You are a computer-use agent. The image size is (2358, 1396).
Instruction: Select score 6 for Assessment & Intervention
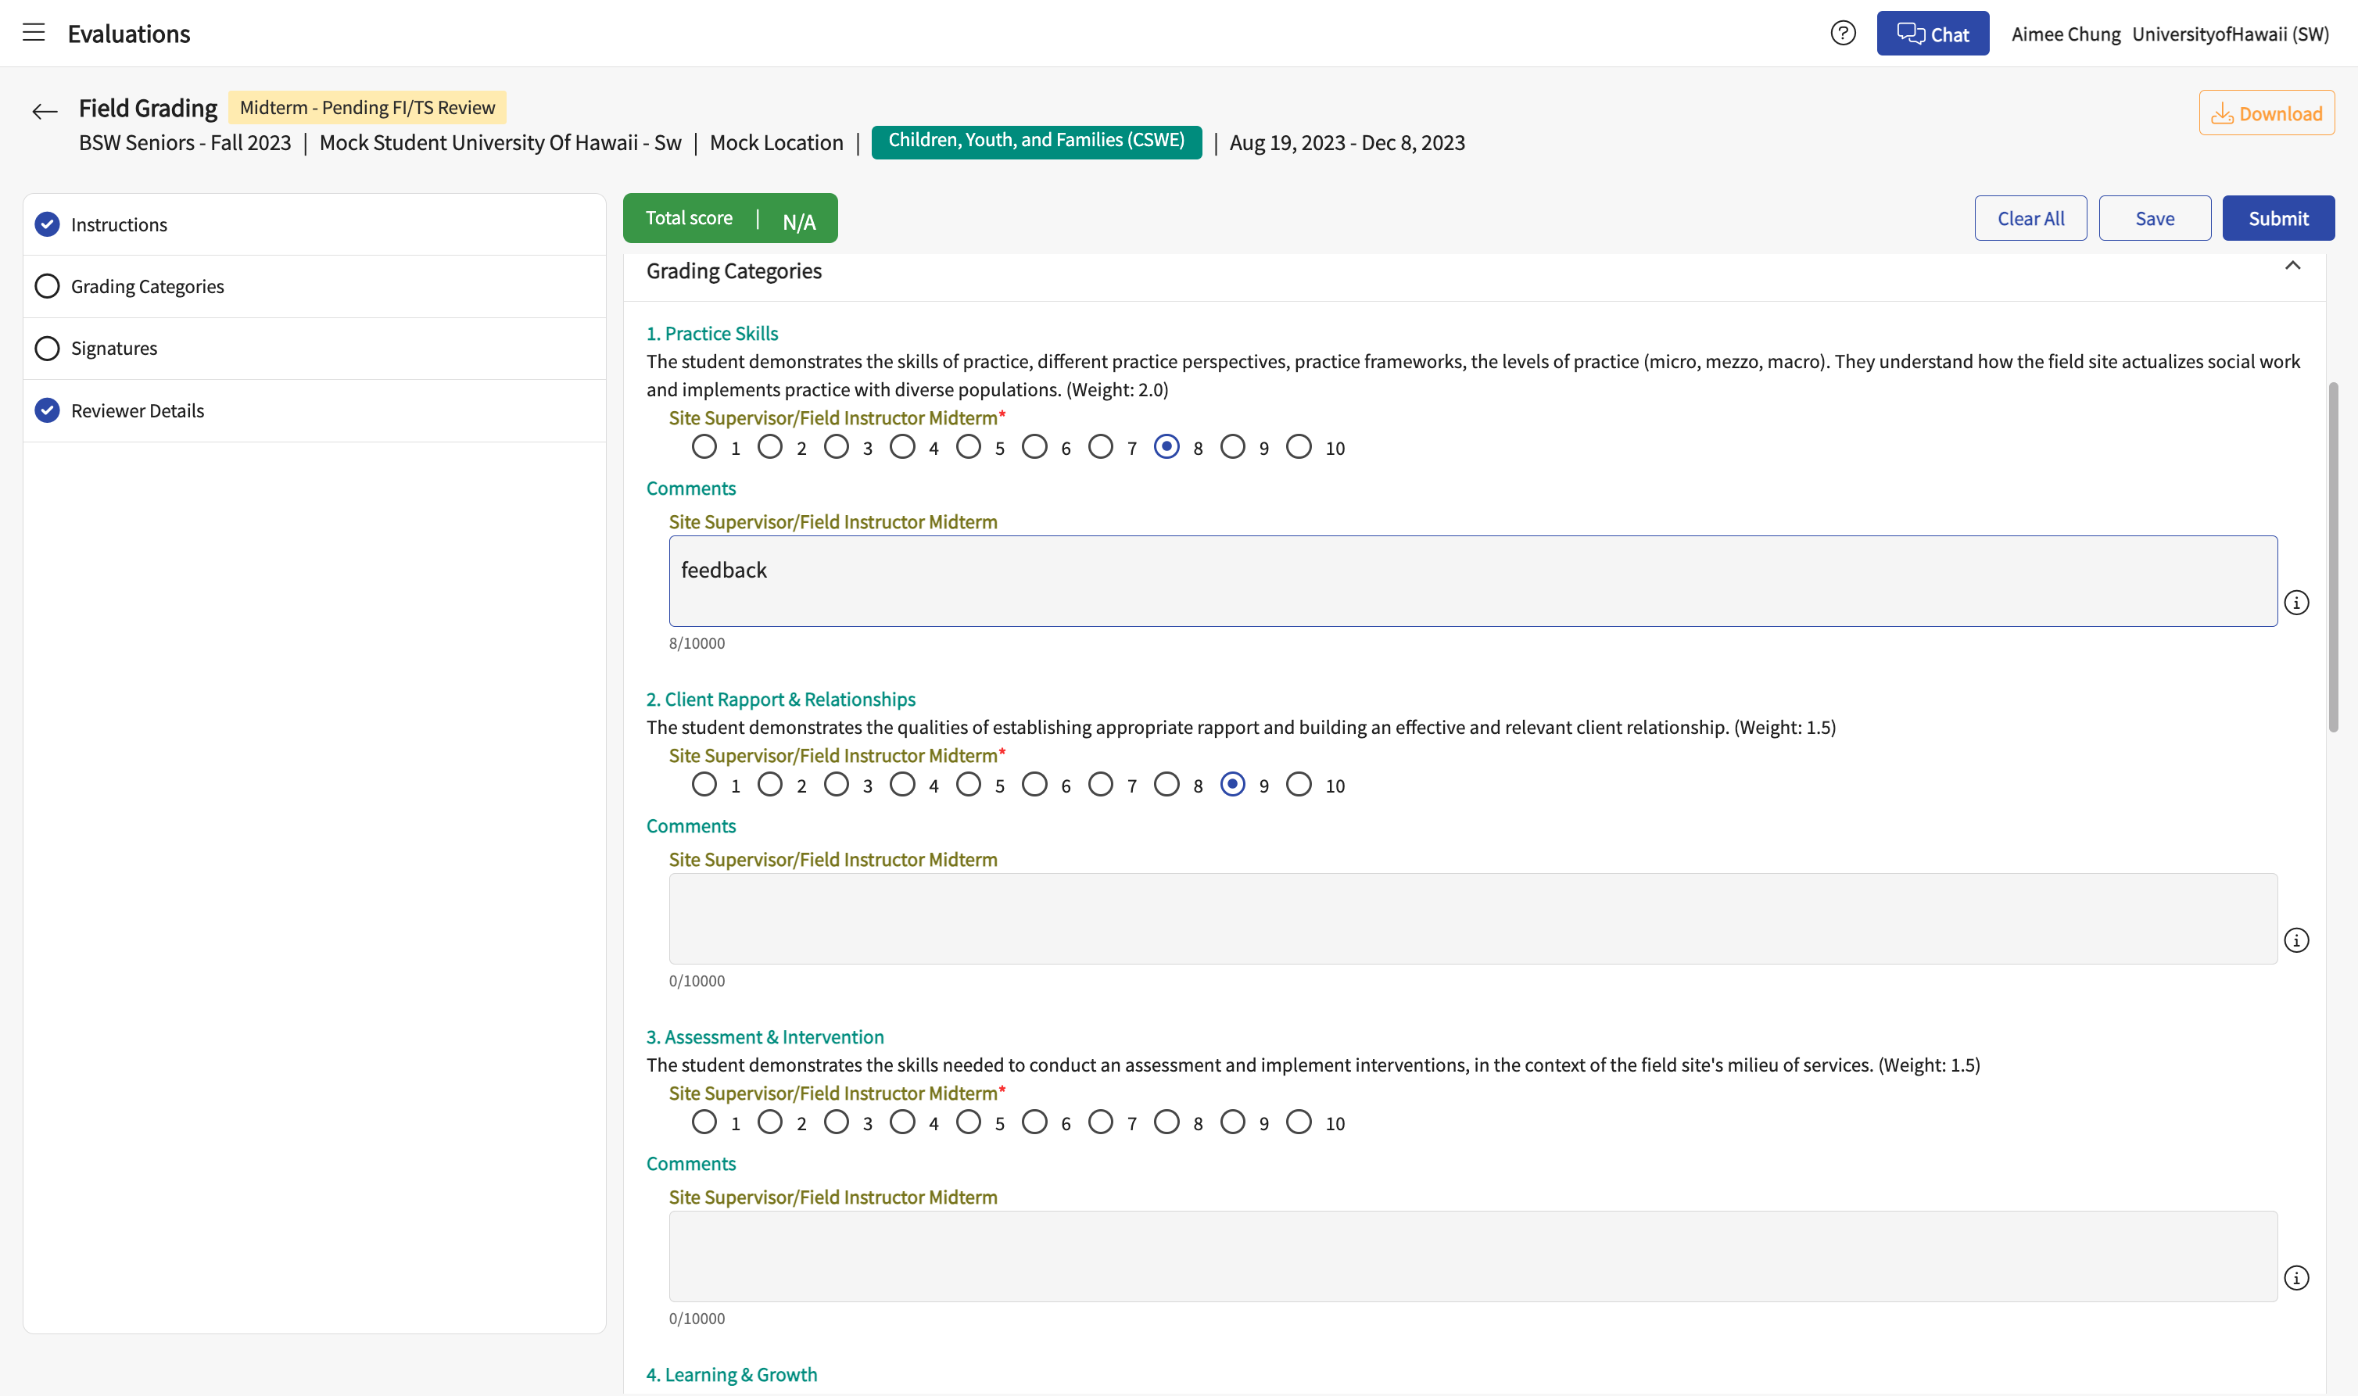(1034, 1122)
